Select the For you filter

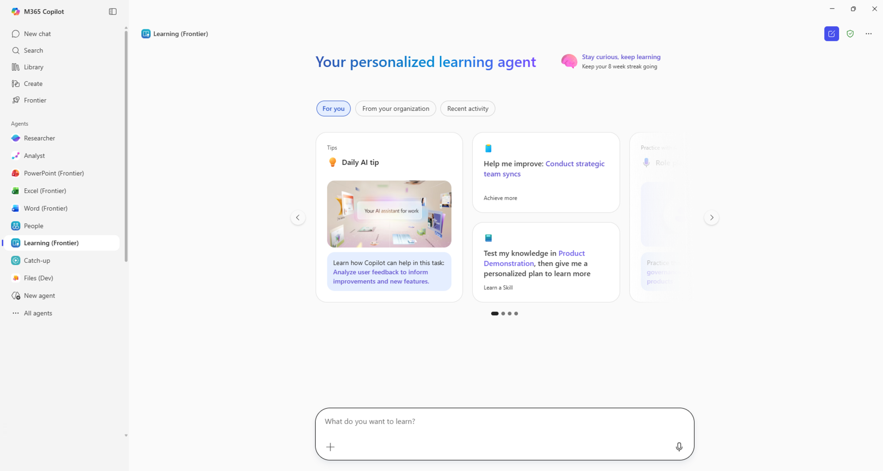click(x=333, y=109)
